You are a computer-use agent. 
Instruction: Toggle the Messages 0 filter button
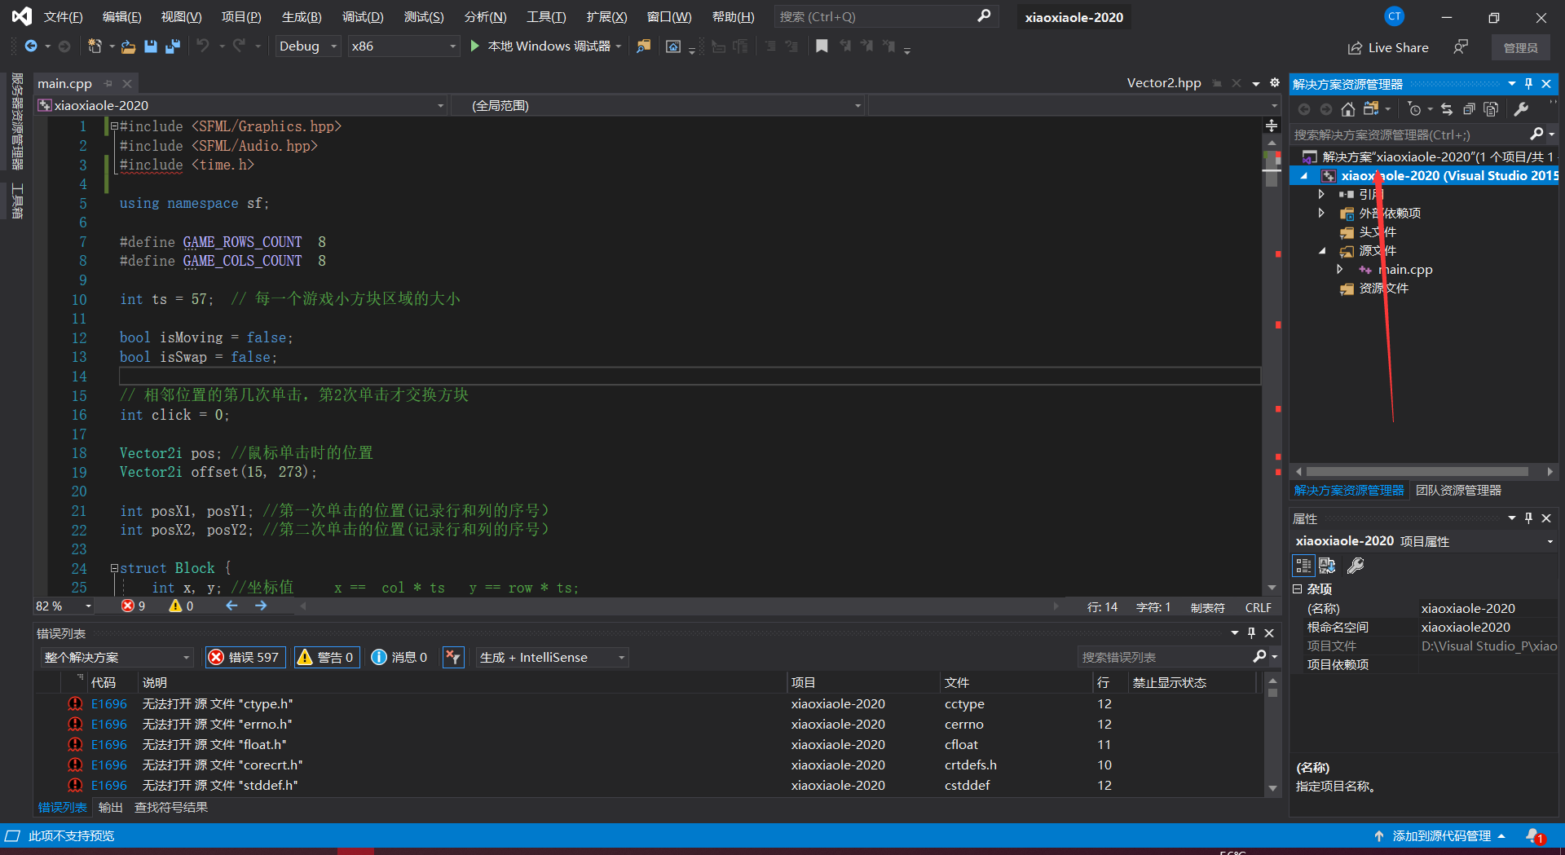pyautogui.click(x=399, y=657)
